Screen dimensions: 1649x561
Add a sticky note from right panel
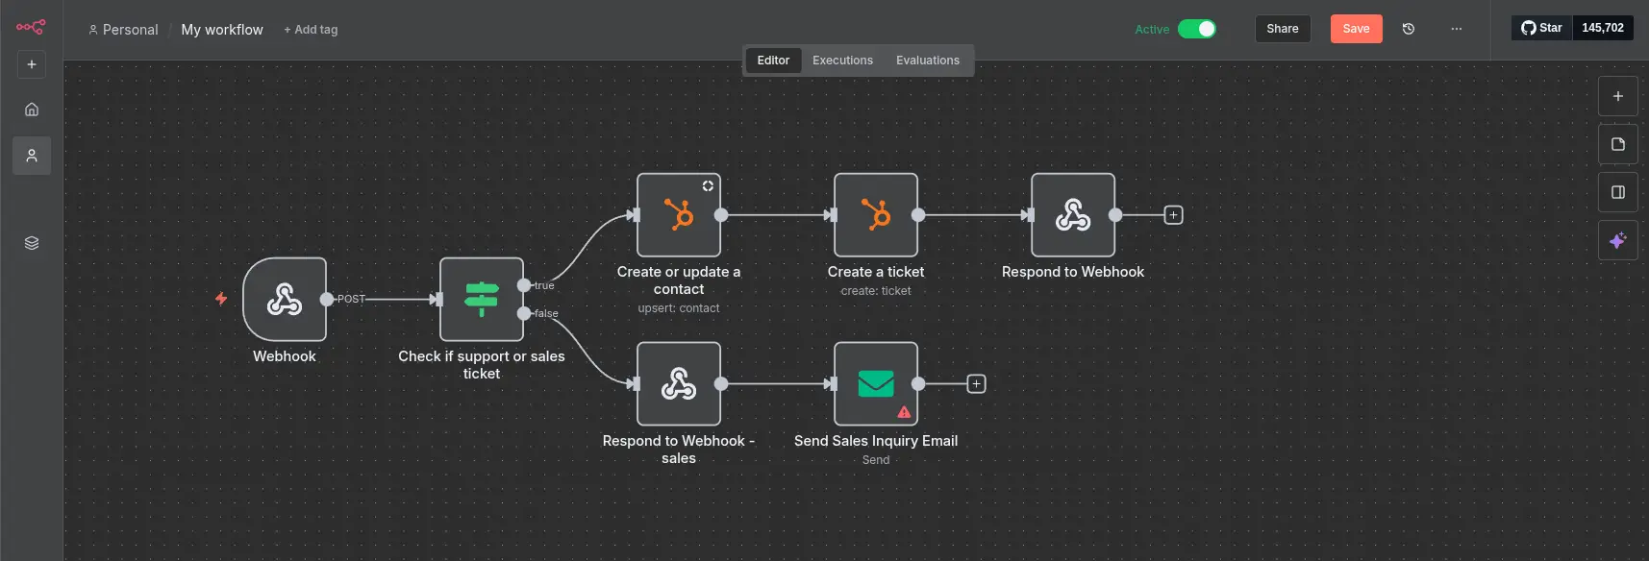coord(1618,144)
